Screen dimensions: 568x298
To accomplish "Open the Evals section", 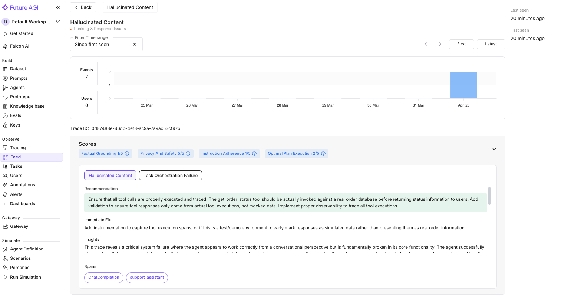I will [x=15, y=115].
